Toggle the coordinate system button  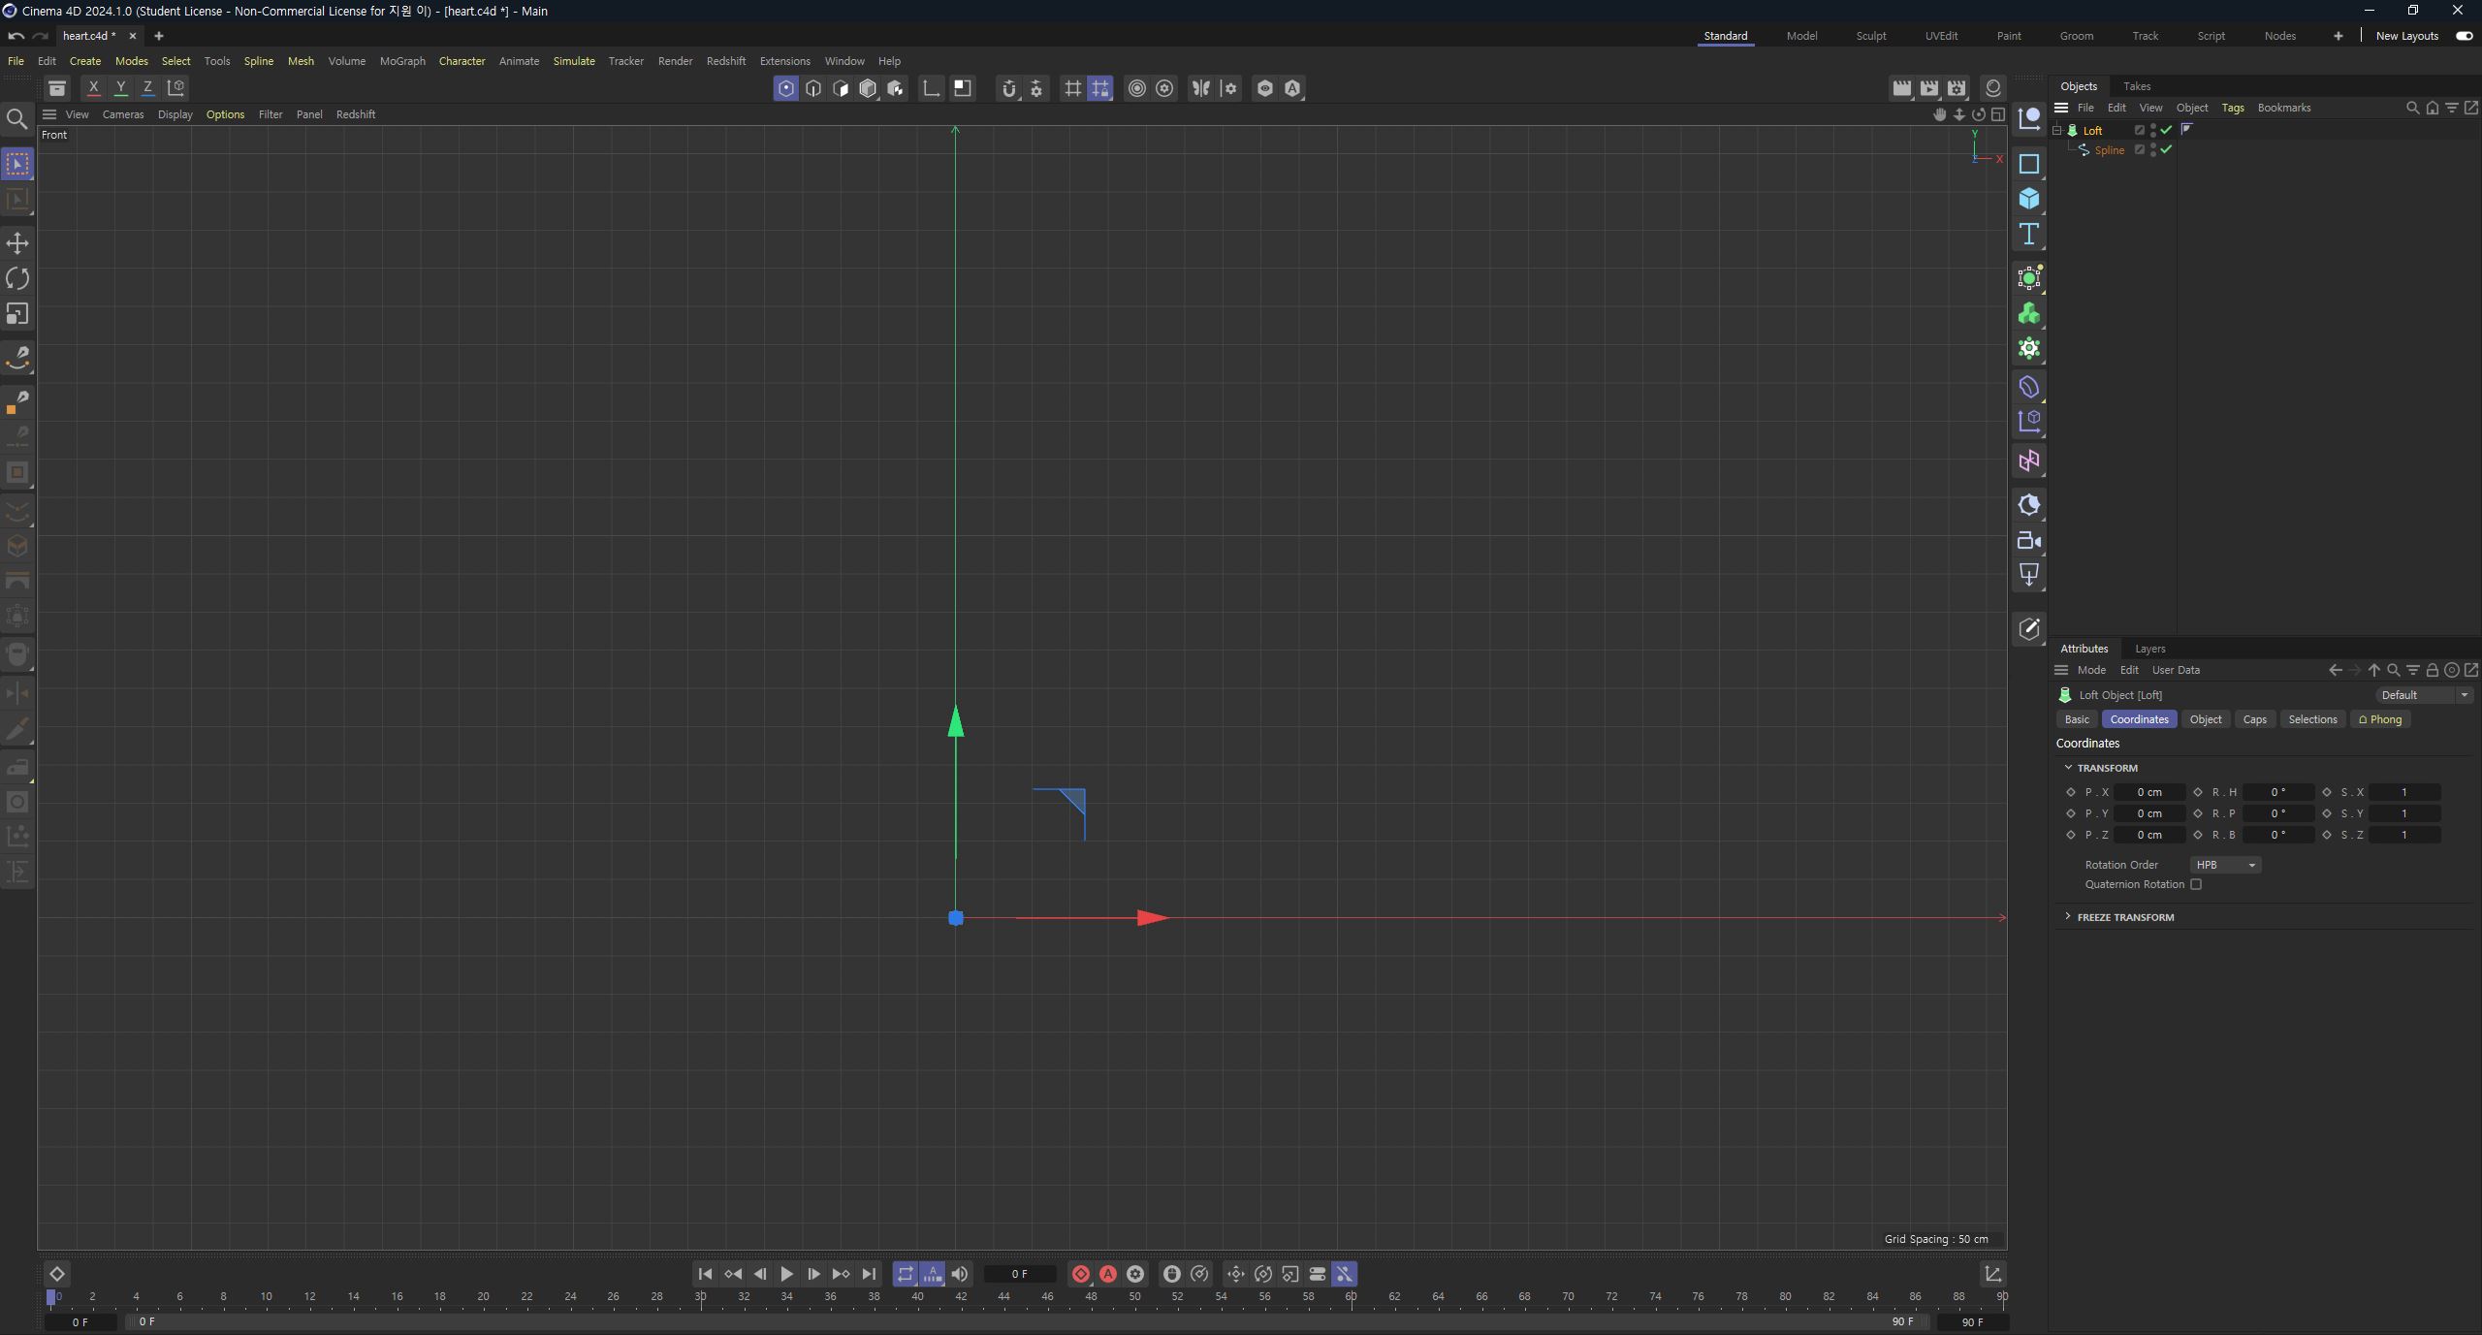[x=175, y=88]
